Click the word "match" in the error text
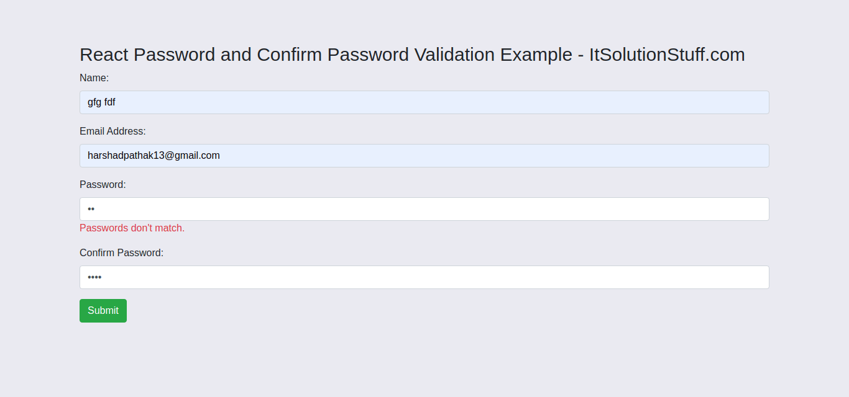 [x=168, y=228]
